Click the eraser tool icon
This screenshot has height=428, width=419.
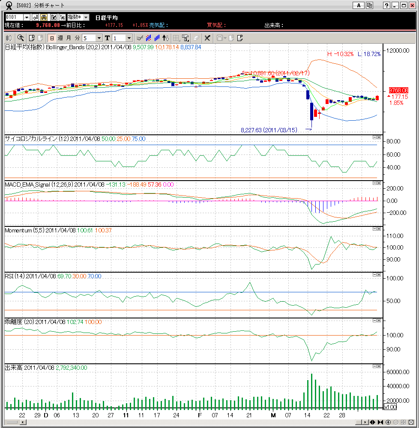coord(196,38)
